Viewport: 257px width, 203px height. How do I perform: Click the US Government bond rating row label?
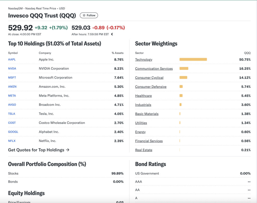point(147,173)
